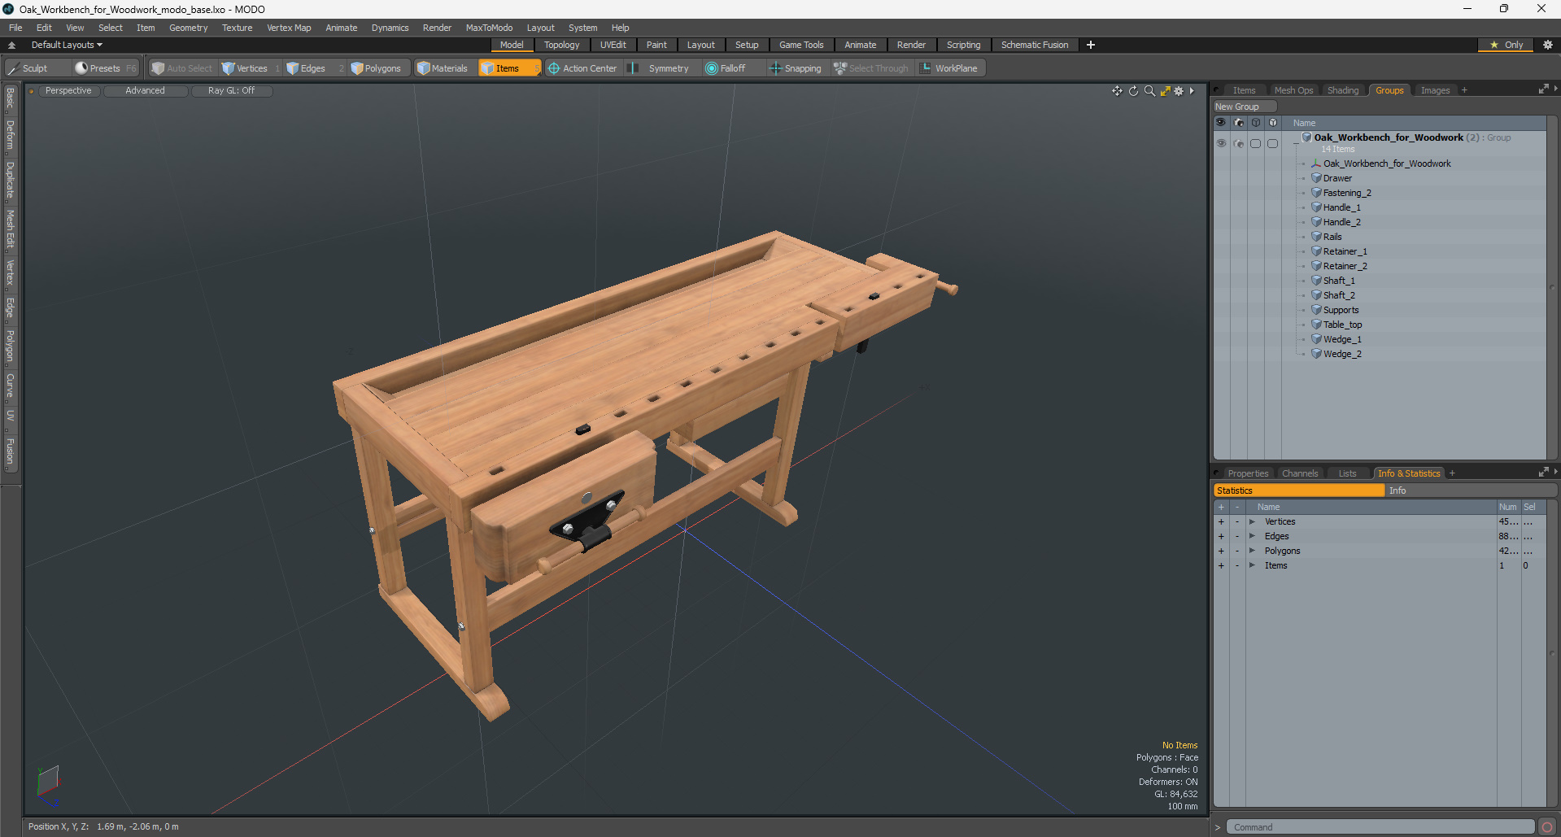Click the viewport zoom magnifier icon
Viewport: 1561px width, 837px height.
(1149, 91)
